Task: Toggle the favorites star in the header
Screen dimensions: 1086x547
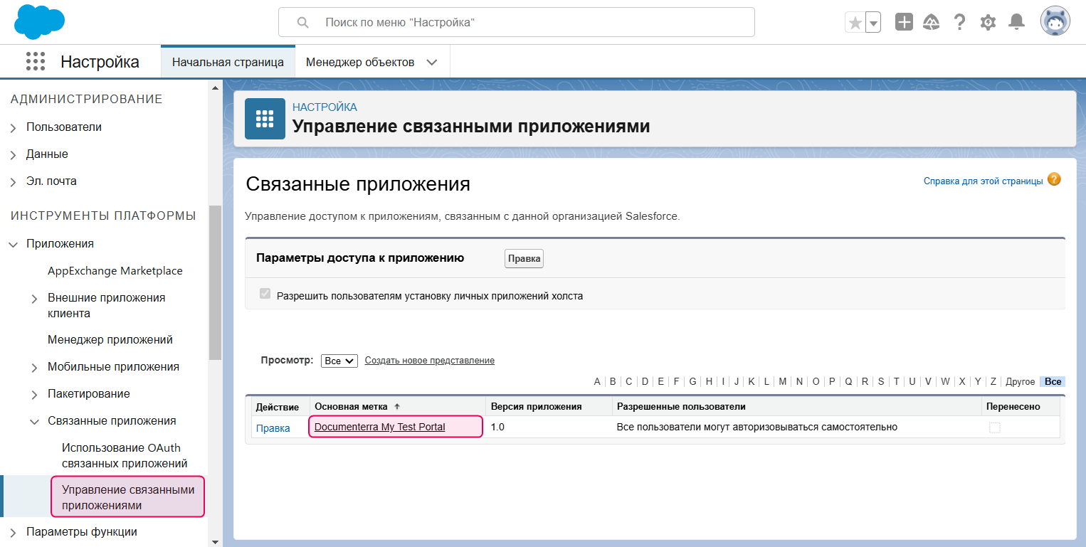Action: 854,22
